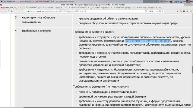Reset the 230% zoom indicator

150,11
